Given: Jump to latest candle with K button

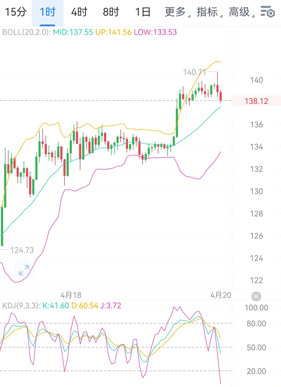Looking at the screenshot, I should [x=256, y=296].
